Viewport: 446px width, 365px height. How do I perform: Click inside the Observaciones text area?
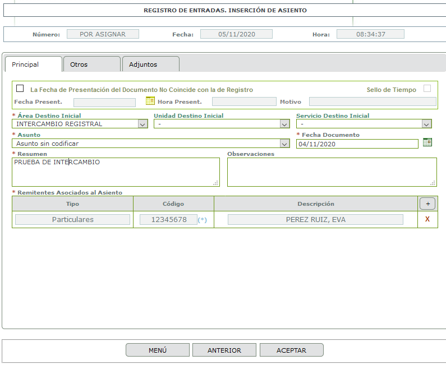pyautogui.click(x=332, y=172)
